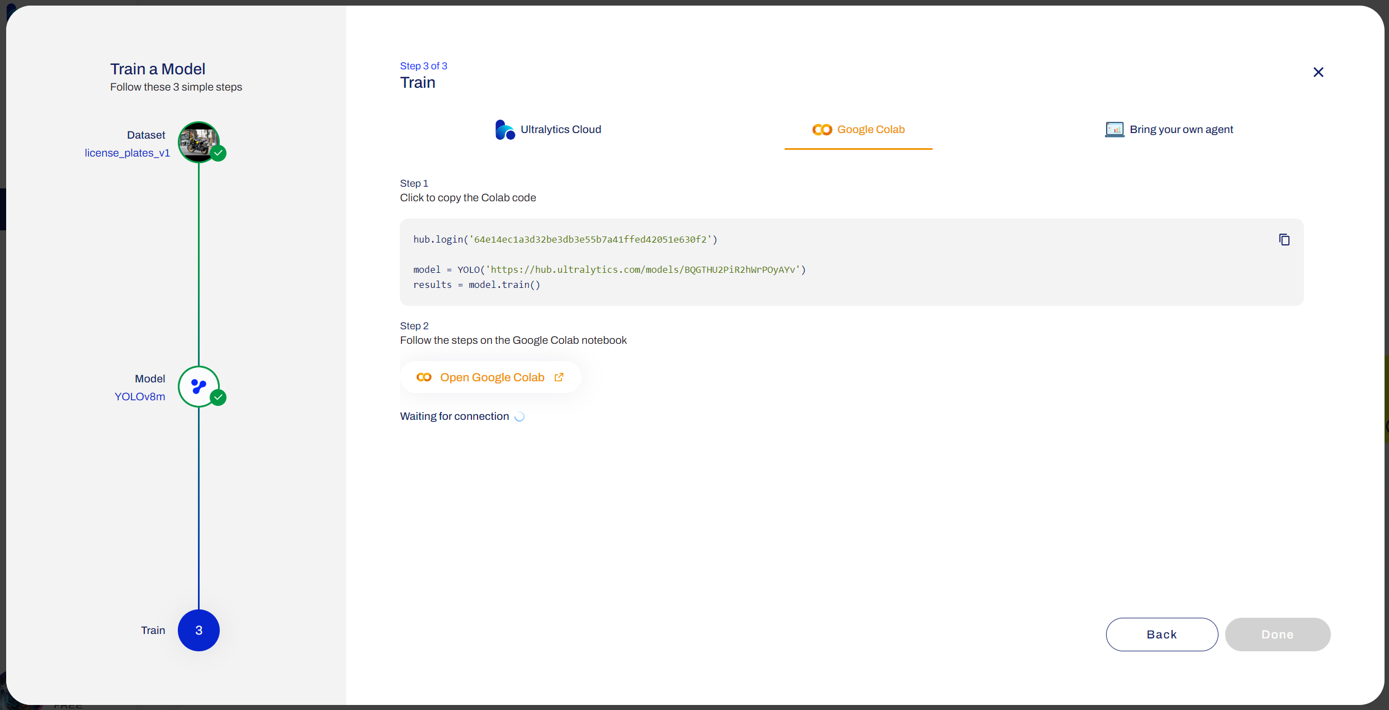Click the Open Google Colab button
1389x710 pixels.
[x=490, y=377]
